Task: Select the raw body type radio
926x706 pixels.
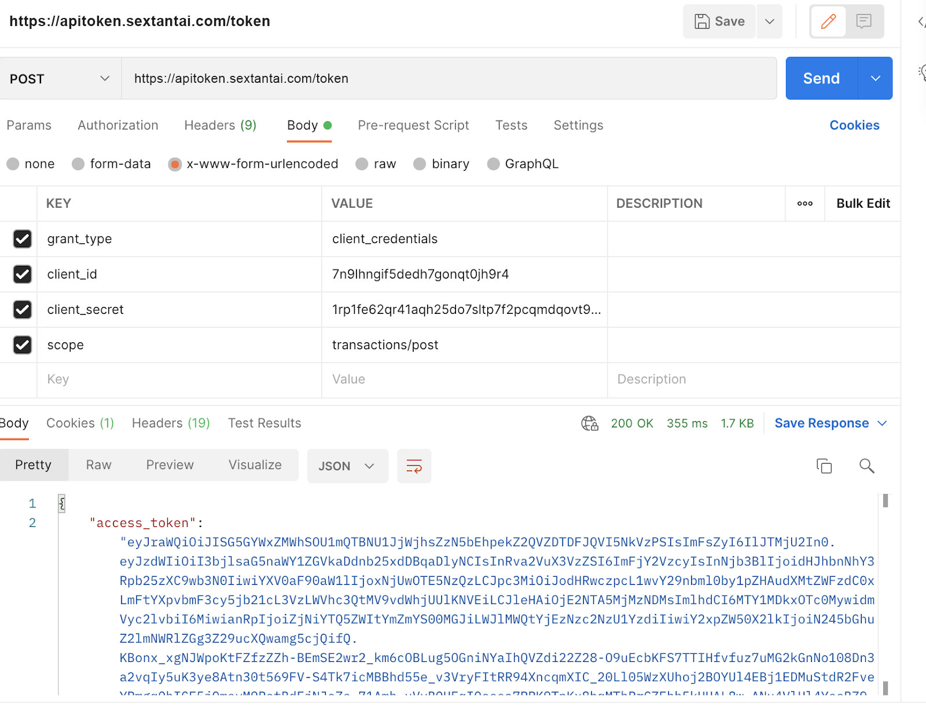Action: click(362, 164)
